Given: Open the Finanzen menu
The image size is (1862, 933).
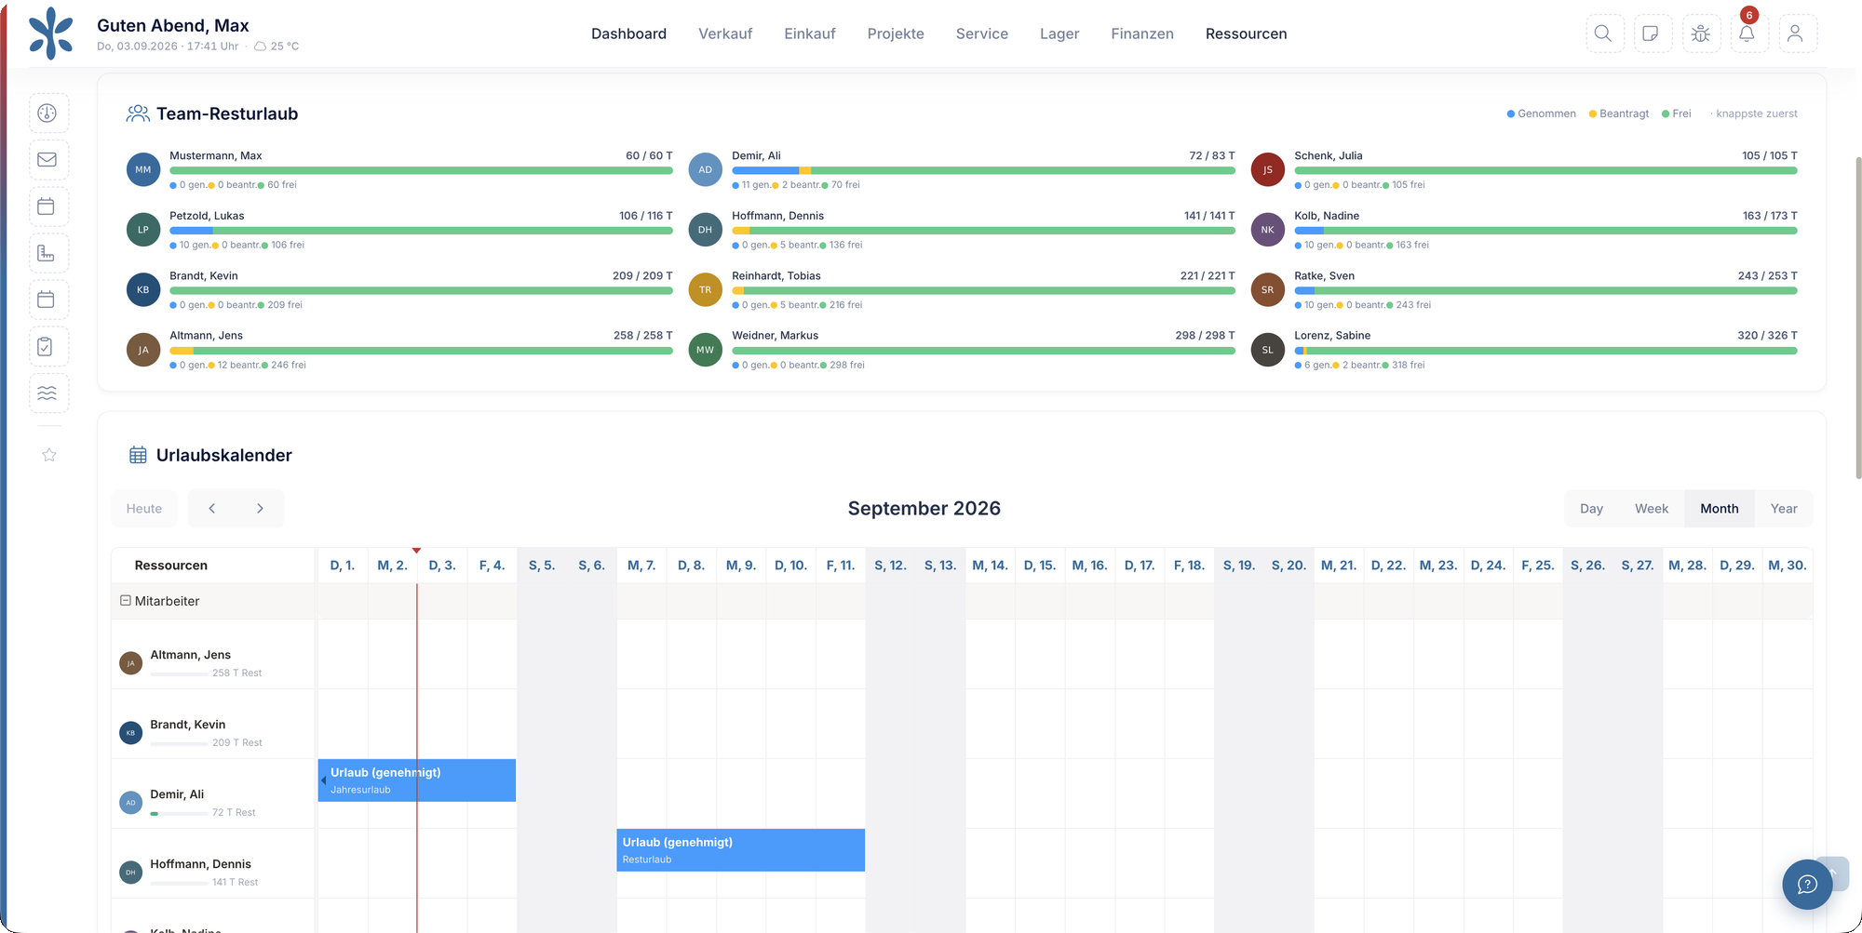Looking at the screenshot, I should point(1141,33).
